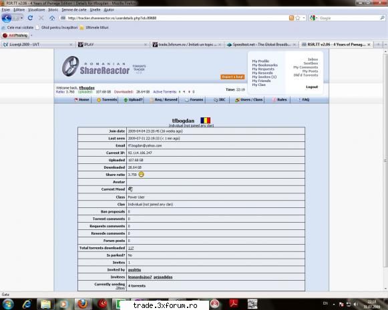Click the Torrents navigation item
388x310 pixels.
107,99
